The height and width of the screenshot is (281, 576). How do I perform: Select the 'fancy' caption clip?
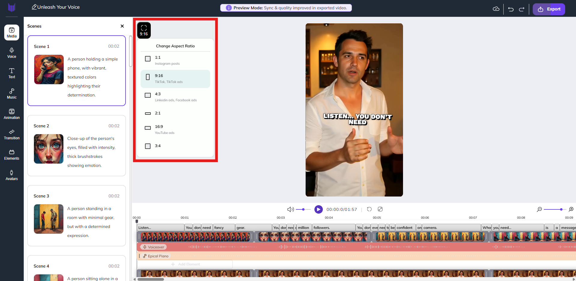224,228
